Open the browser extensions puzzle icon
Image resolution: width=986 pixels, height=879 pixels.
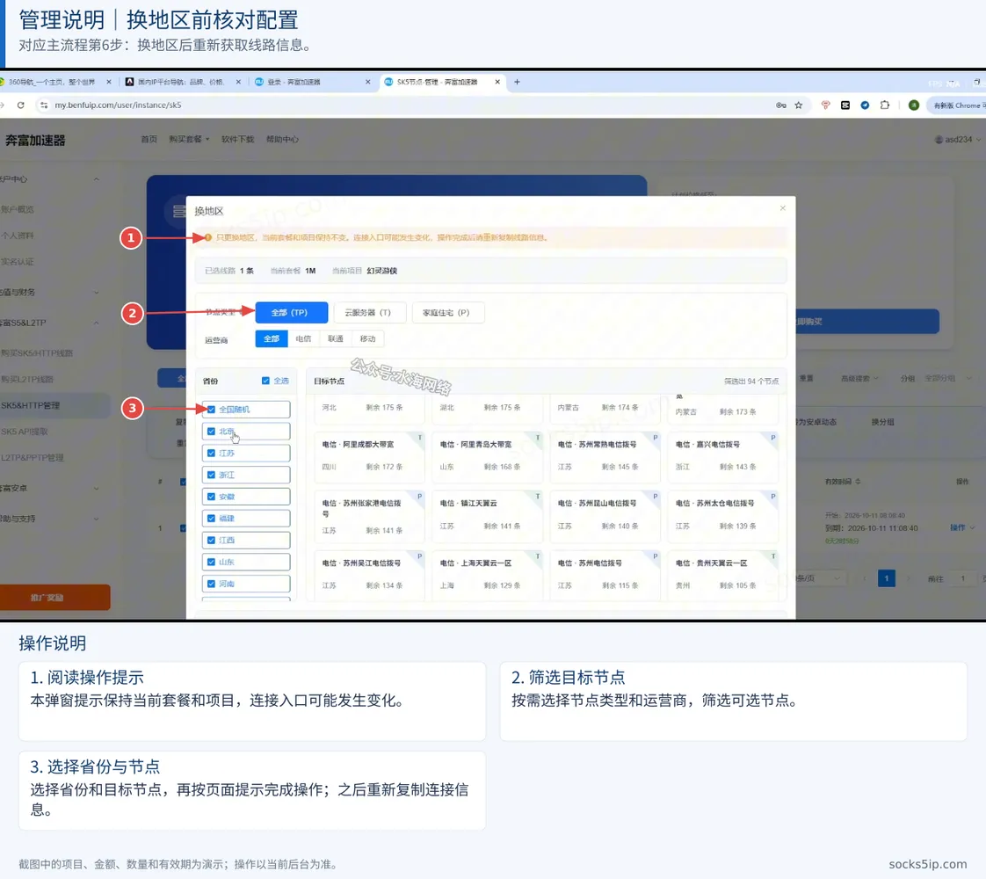point(885,105)
